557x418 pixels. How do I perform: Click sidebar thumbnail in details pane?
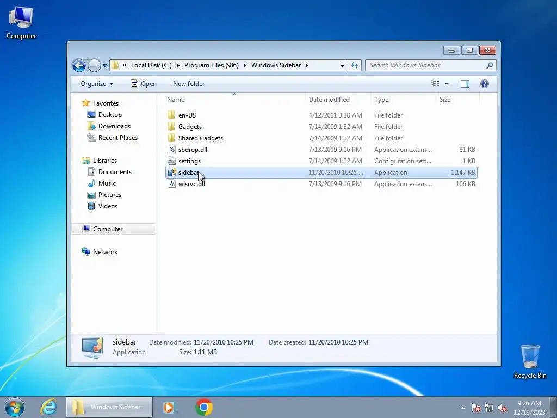click(x=92, y=347)
